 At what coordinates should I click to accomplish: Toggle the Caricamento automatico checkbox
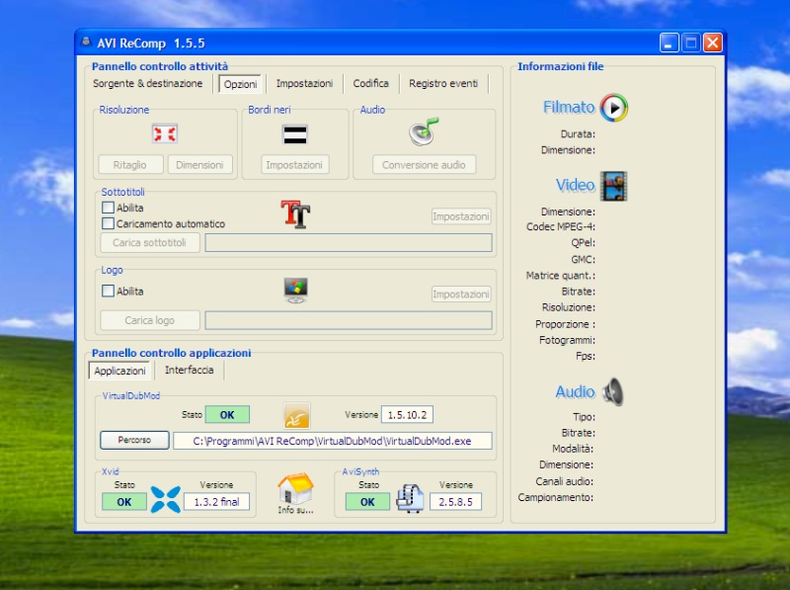click(x=109, y=224)
